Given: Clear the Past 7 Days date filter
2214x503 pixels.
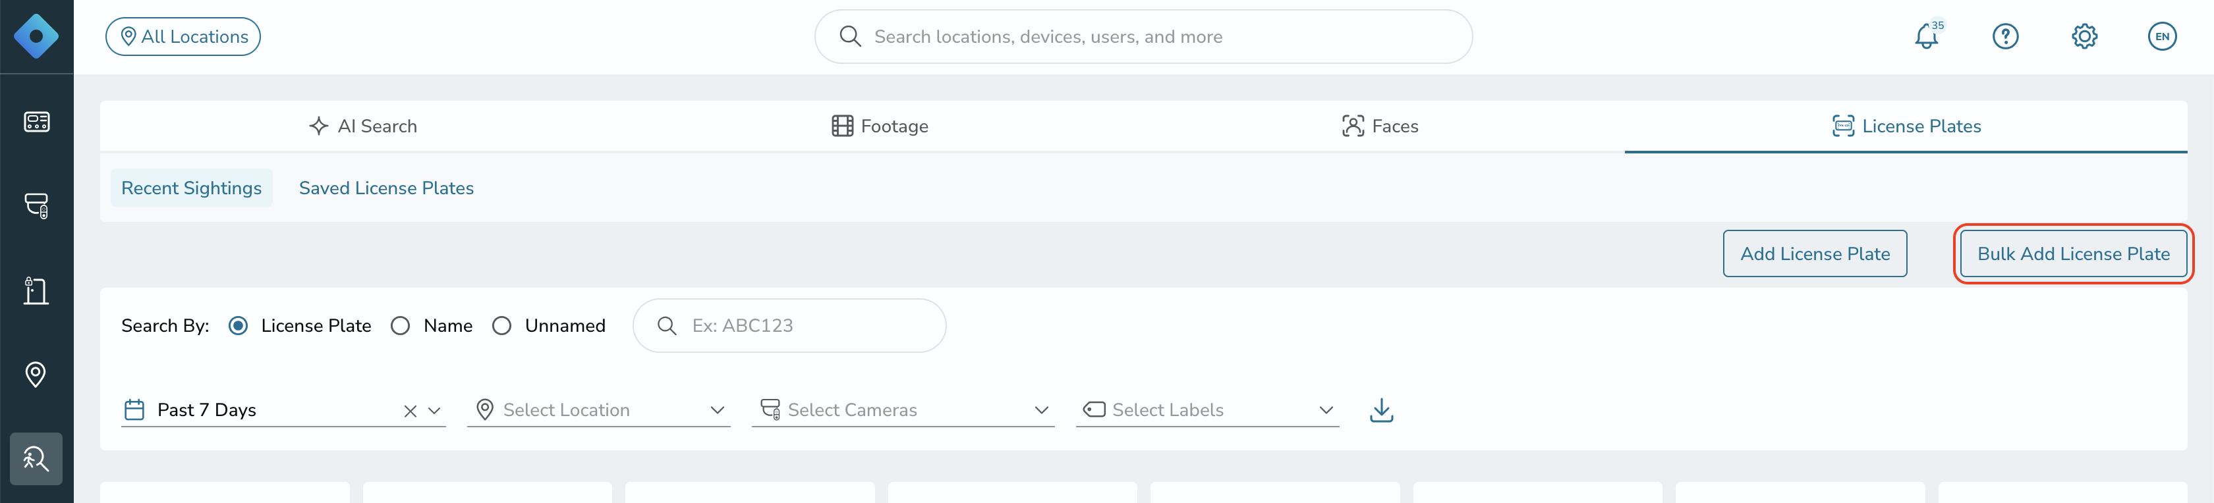Looking at the screenshot, I should point(410,411).
